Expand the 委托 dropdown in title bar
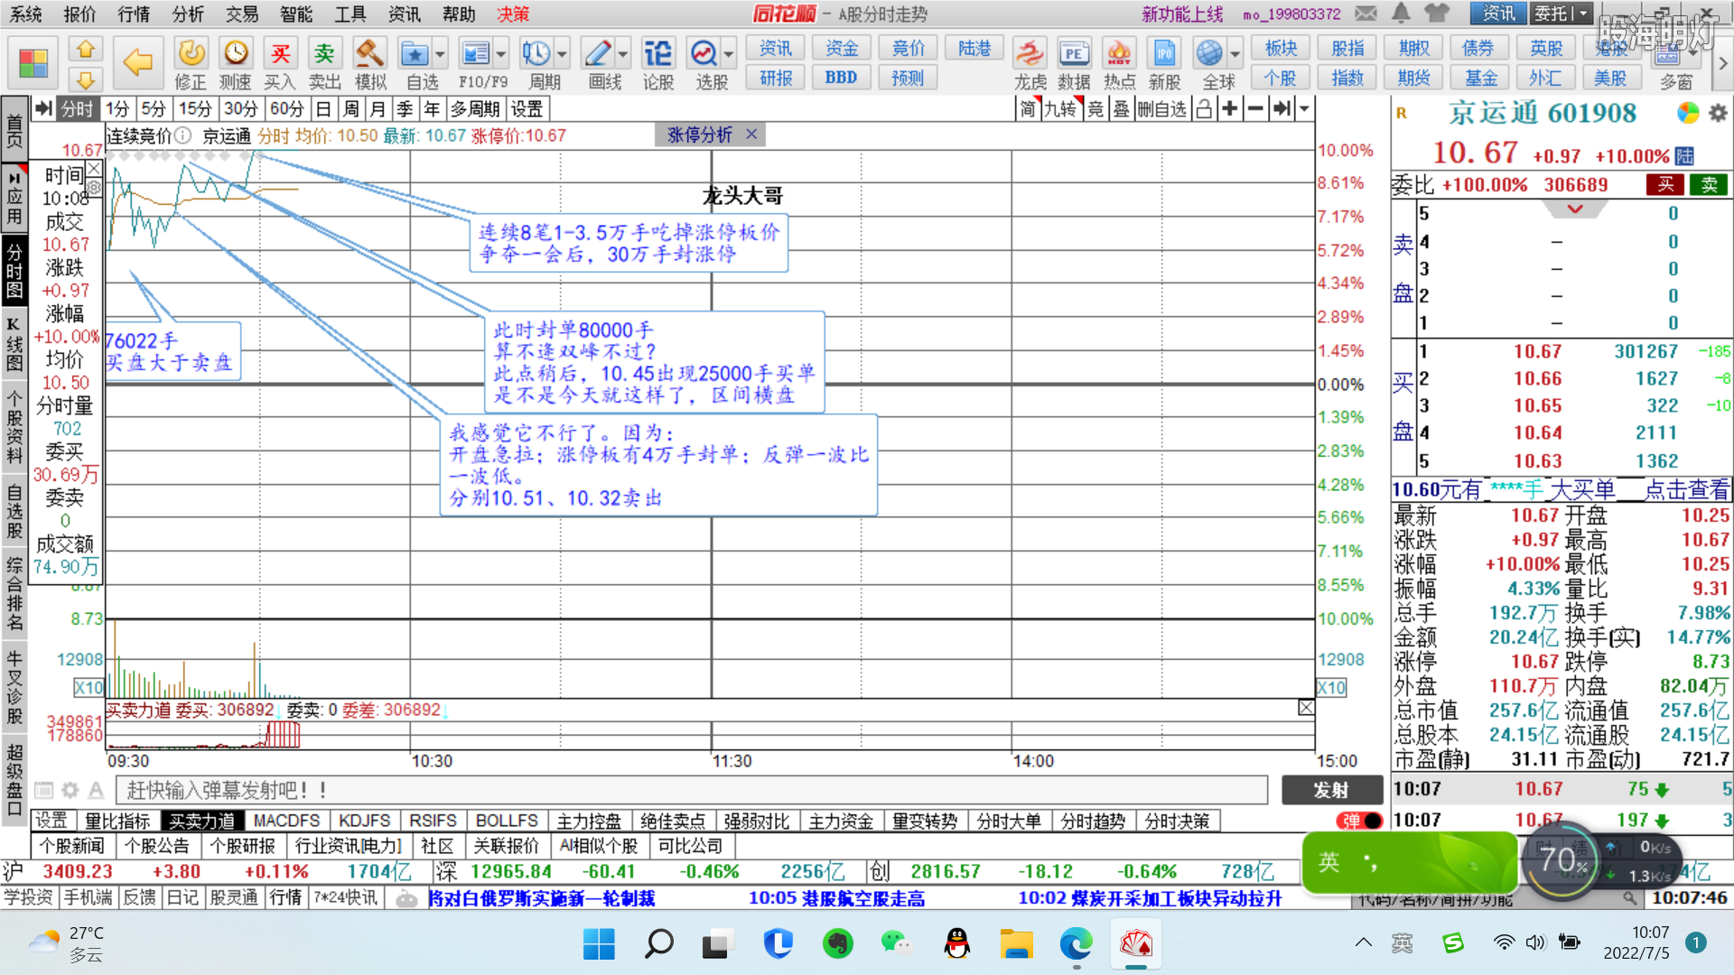The width and height of the screenshot is (1734, 975). [x=1584, y=14]
